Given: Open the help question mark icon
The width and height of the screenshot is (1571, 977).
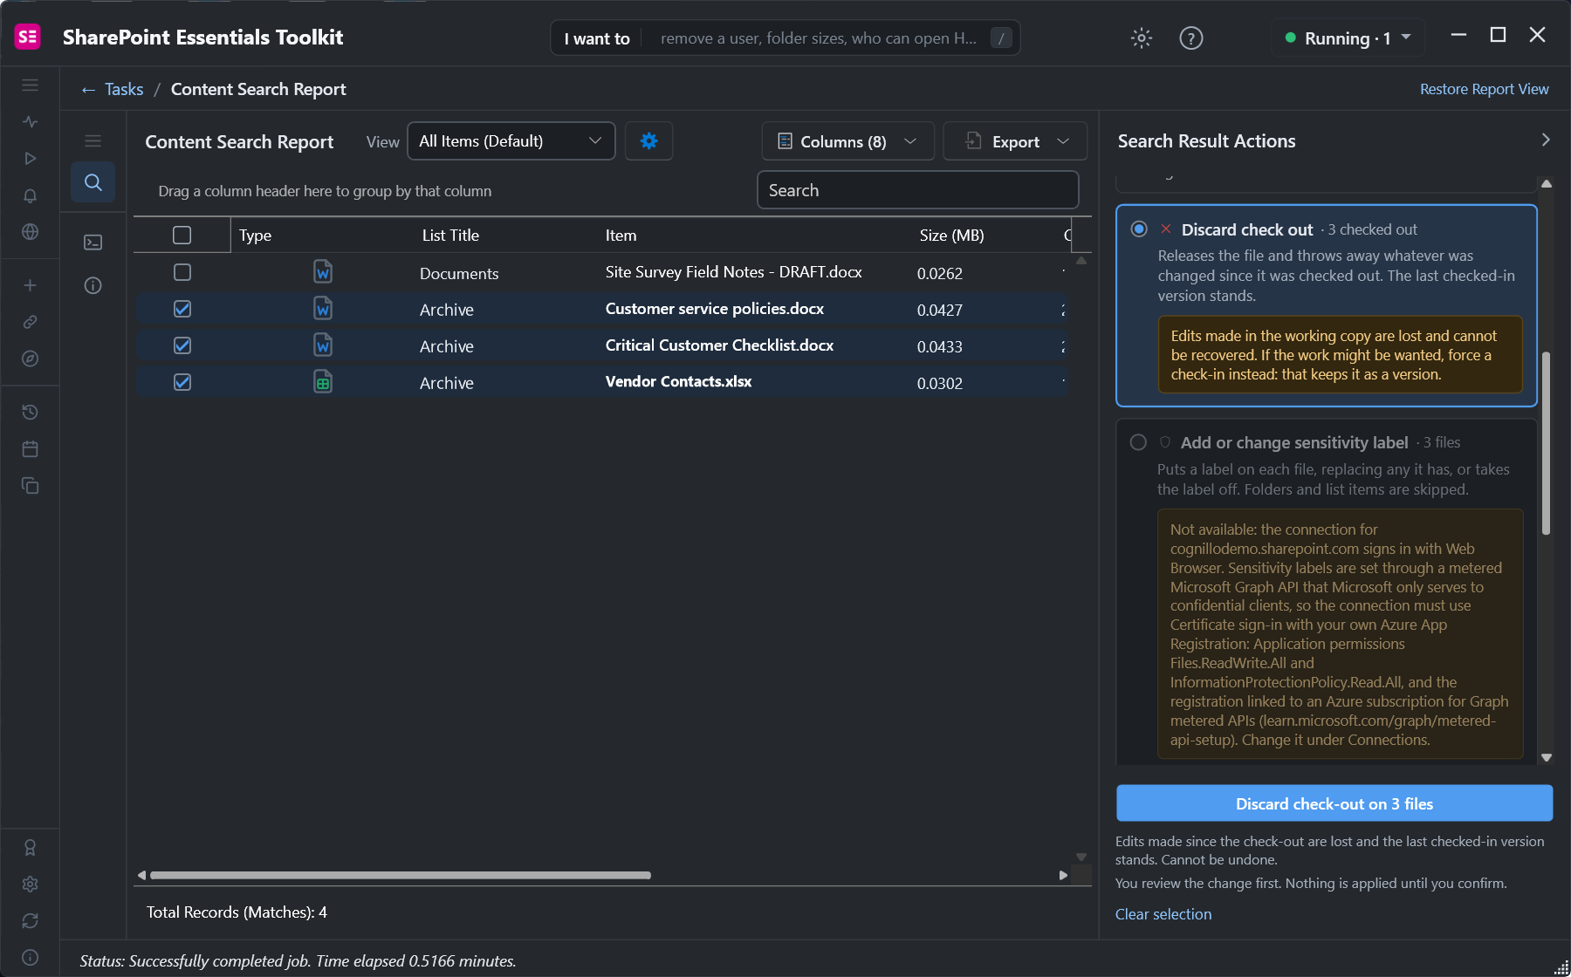Looking at the screenshot, I should tap(1190, 38).
